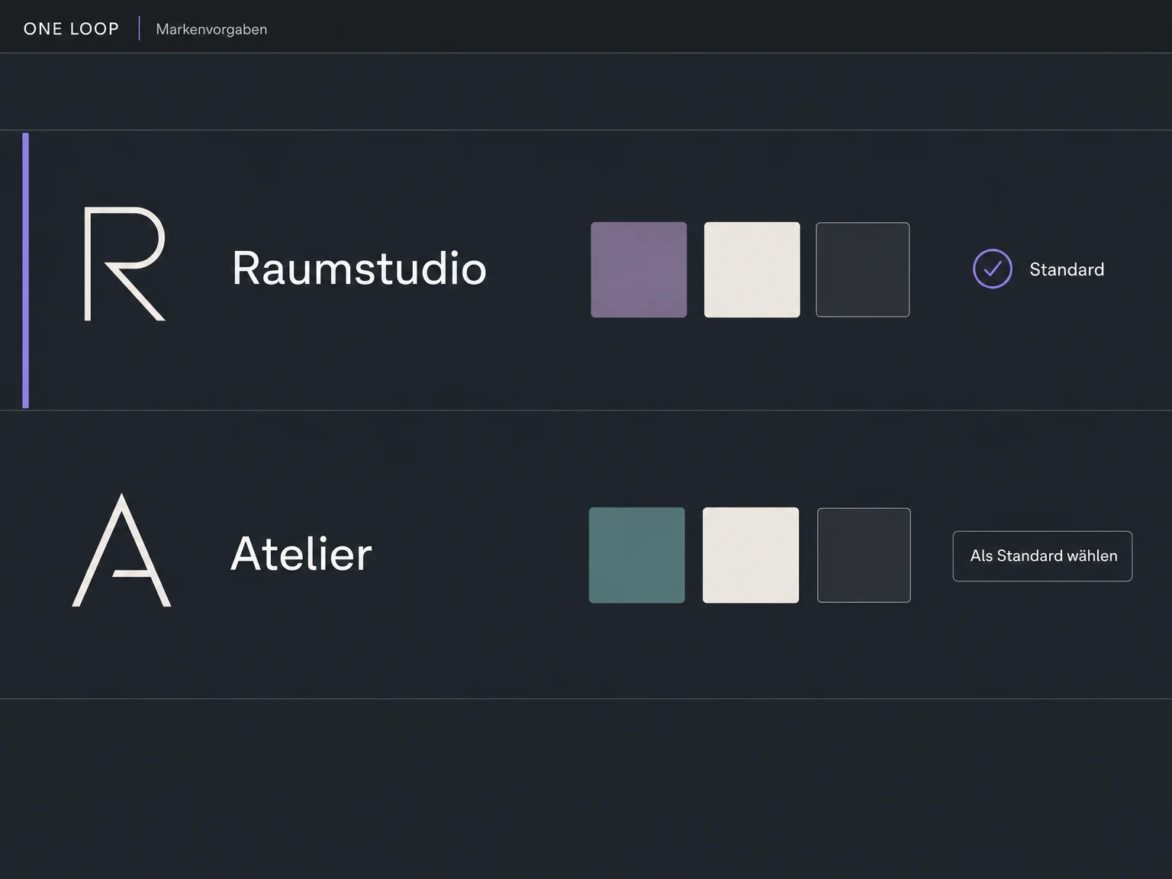Screen dimensions: 1172x879
Task: Pick the dark swatch in Raumstudio row
Action: 862,269
